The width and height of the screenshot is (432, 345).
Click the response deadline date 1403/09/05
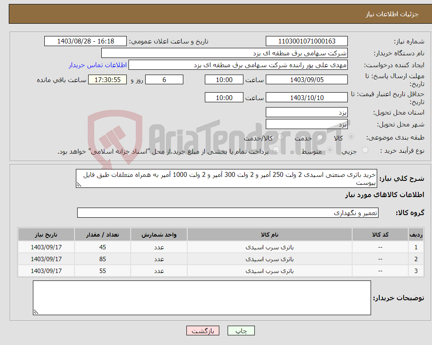pyautogui.click(x=307, y=80)
